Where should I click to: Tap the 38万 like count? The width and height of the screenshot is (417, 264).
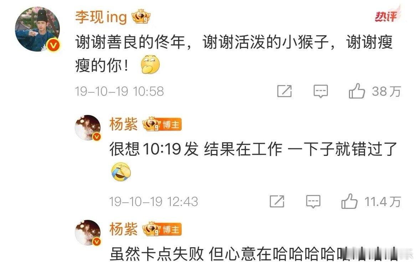[386, 91]
